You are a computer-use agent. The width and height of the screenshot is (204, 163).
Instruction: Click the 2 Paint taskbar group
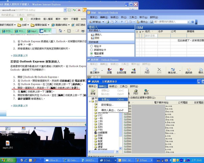point(144,160)
